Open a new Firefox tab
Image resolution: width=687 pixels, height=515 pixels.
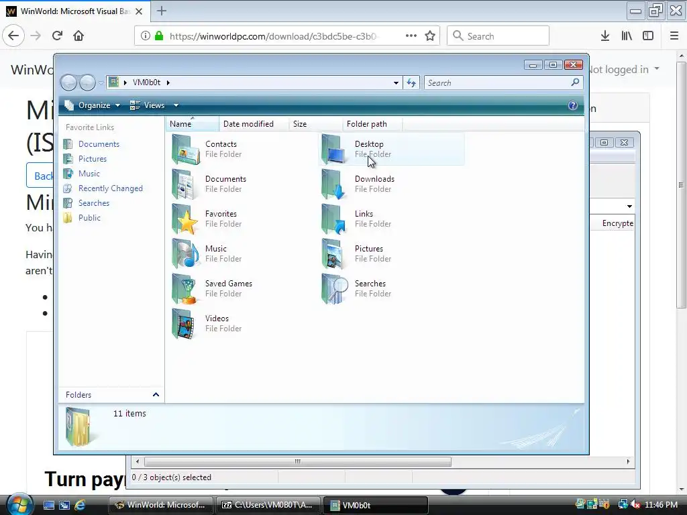pyautogui.click(x=162, y=11)
